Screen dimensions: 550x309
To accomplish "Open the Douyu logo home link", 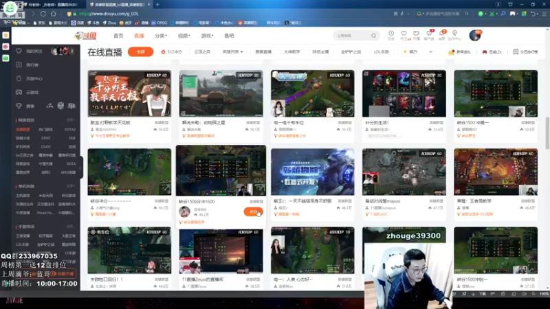I will 85,36.
